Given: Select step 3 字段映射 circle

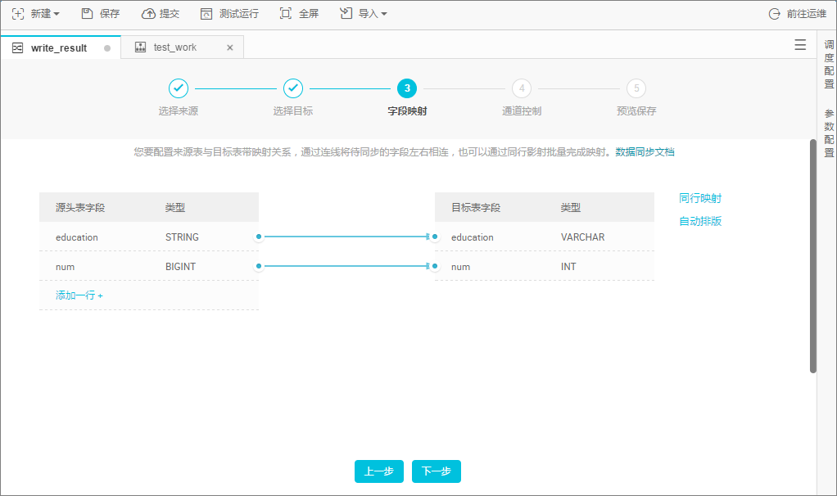Looking at the screenshot, I should click(407, 88).
